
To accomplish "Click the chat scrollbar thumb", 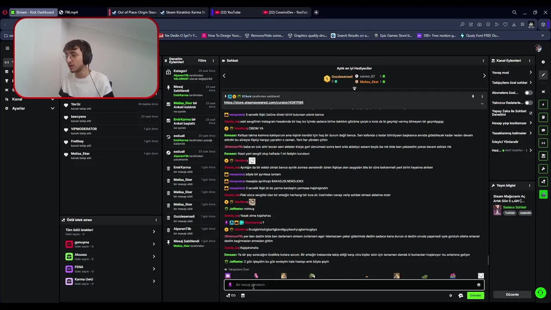I will [488, 260].
